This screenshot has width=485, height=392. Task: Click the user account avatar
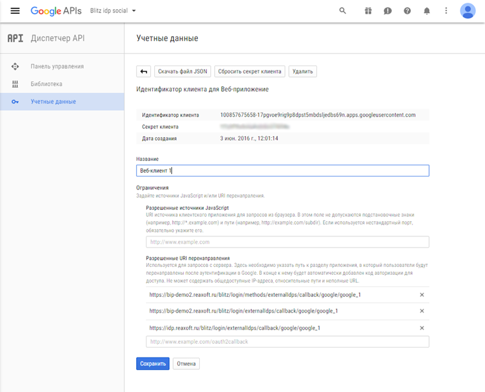467,11
